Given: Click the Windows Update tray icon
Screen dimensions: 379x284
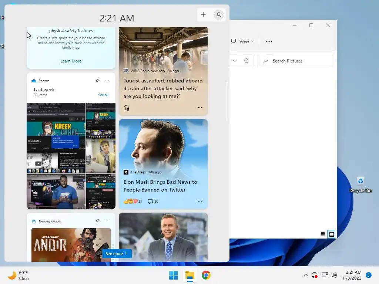Looking at the screenshot, I should [315, 275].
